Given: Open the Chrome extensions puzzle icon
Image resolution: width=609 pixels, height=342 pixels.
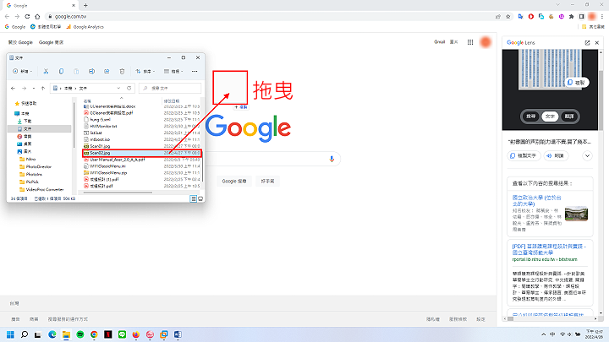Looking at the screenshot, I should pos(571,17).
